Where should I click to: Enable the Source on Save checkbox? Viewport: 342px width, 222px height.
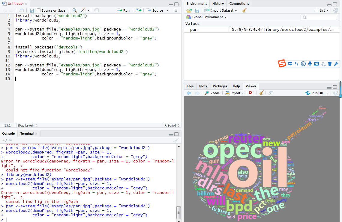[39, 10]
